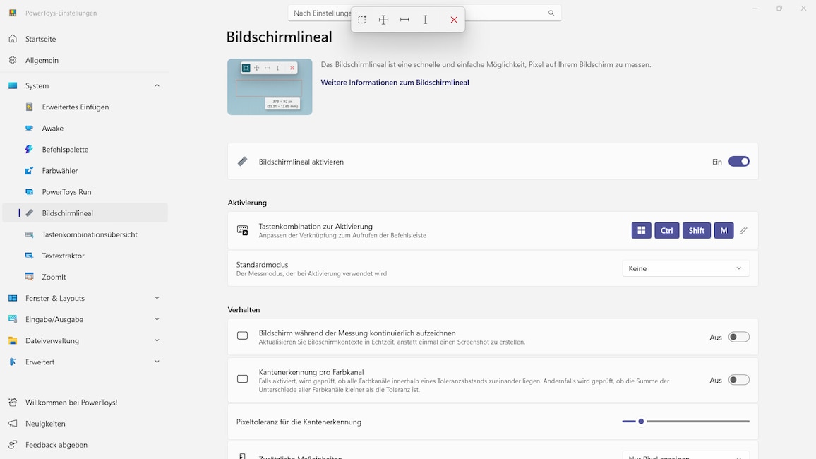Image resolution: width=816 pixels, height=459 pixels.
Task: Open Weitere Informationen zum Bildschirmlineal link
Action: pyautogui.click(x=395, y=82)
